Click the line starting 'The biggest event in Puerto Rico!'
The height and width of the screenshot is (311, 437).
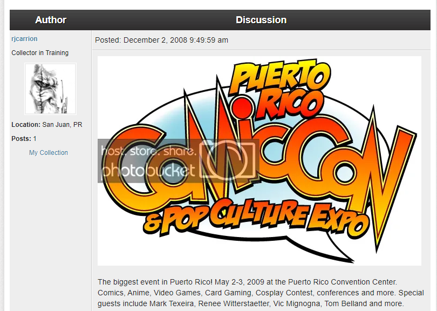coord(247,282)
